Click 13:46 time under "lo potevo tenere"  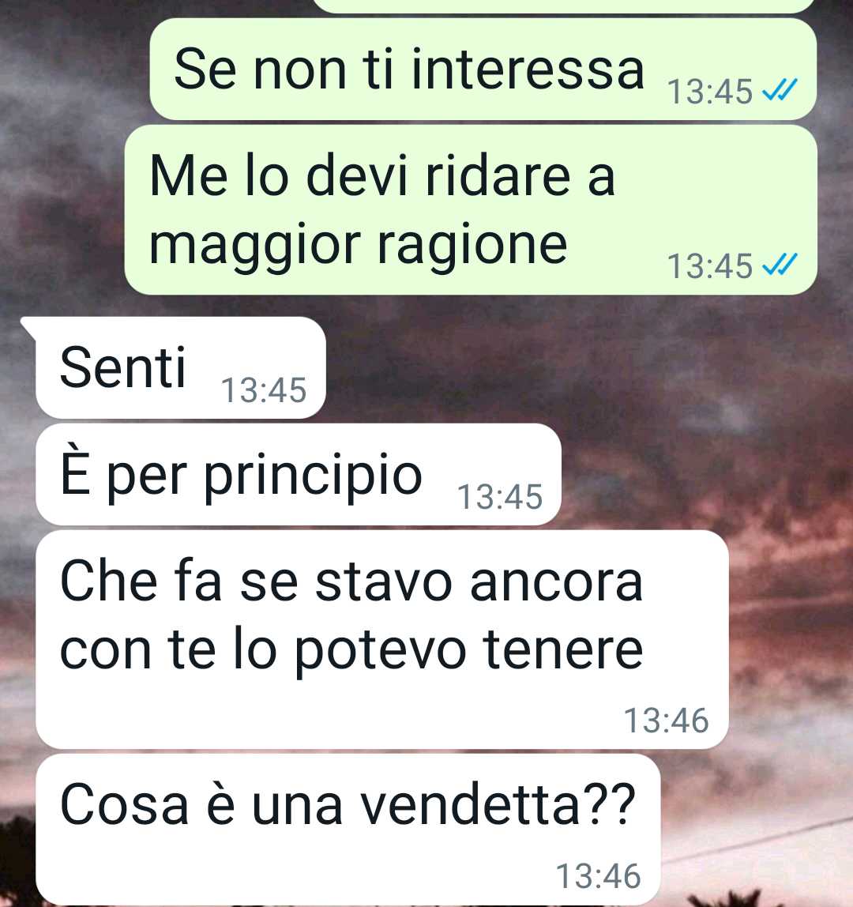point(666,721)
